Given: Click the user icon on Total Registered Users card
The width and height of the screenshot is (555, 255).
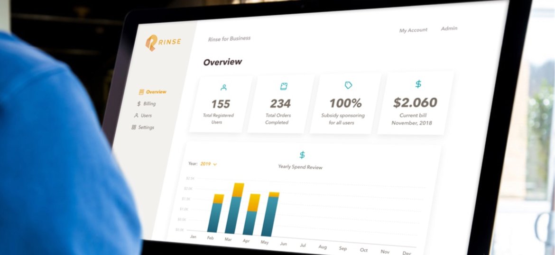Looking at the screenshot, I should point(223,87).
